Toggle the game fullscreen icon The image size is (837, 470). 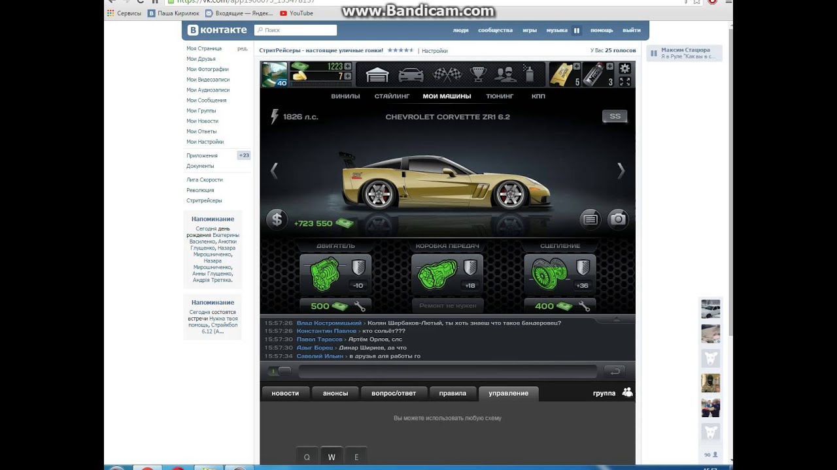625,82
